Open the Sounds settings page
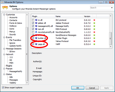Viewport: 115px width, 92px height. (13, 34)
